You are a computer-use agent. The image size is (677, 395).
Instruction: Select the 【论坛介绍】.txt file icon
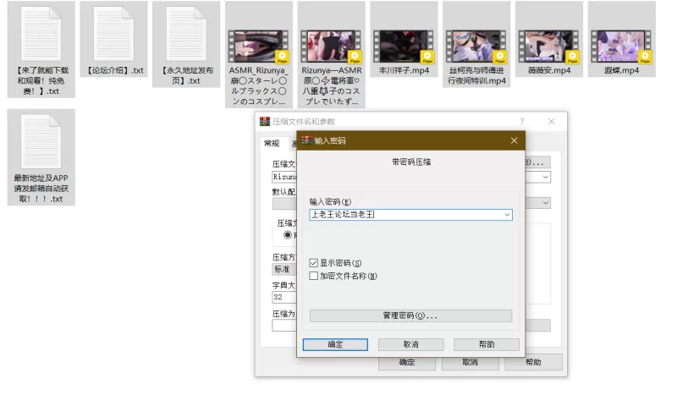coord(113,34)
